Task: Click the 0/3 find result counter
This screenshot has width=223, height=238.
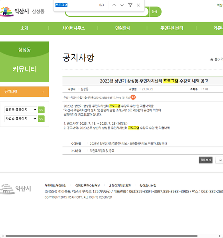Action: 102,5
